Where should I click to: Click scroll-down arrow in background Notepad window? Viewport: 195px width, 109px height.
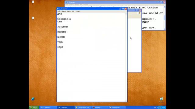click(165, 29)
